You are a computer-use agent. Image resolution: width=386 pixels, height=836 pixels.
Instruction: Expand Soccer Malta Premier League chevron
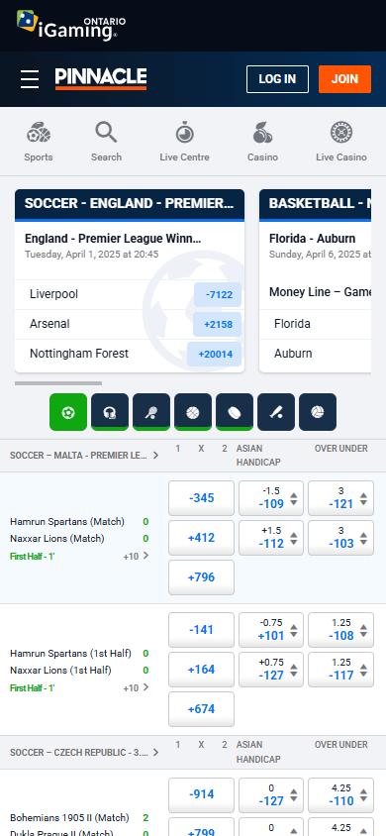point(155,456)
